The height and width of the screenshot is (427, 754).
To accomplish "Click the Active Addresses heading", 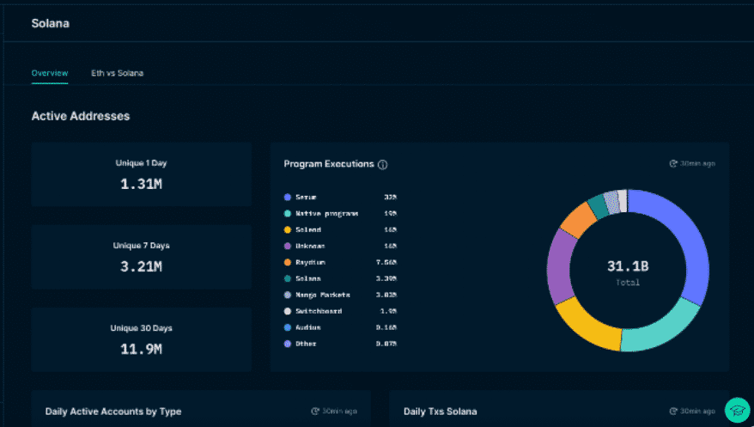I will [81, 116].
